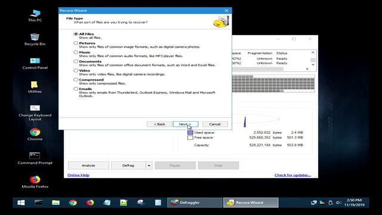
Task: Open the Command Prompt desktop icon
Action: [35, 158]
